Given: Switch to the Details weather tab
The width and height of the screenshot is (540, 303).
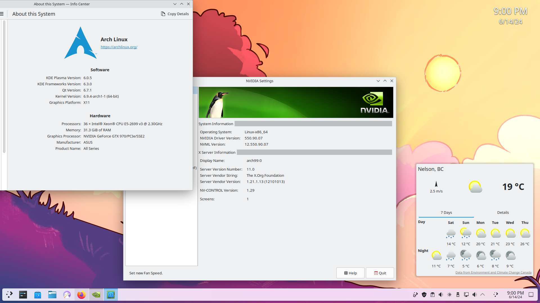Looking at the screenshot, I should 503,212.
